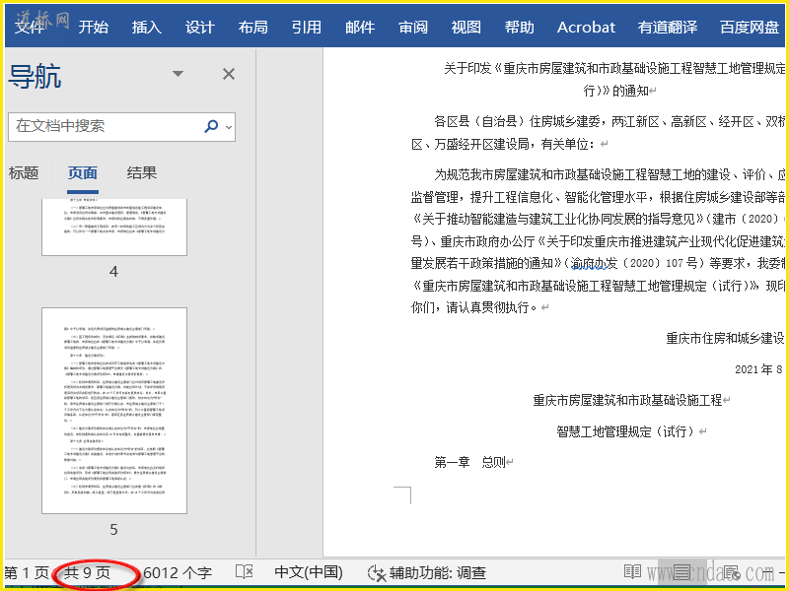Image resolution: width=789 pixels, height=591 pixels.
Task: Click the magnifier search icon
Action: [x=211, y=126]
